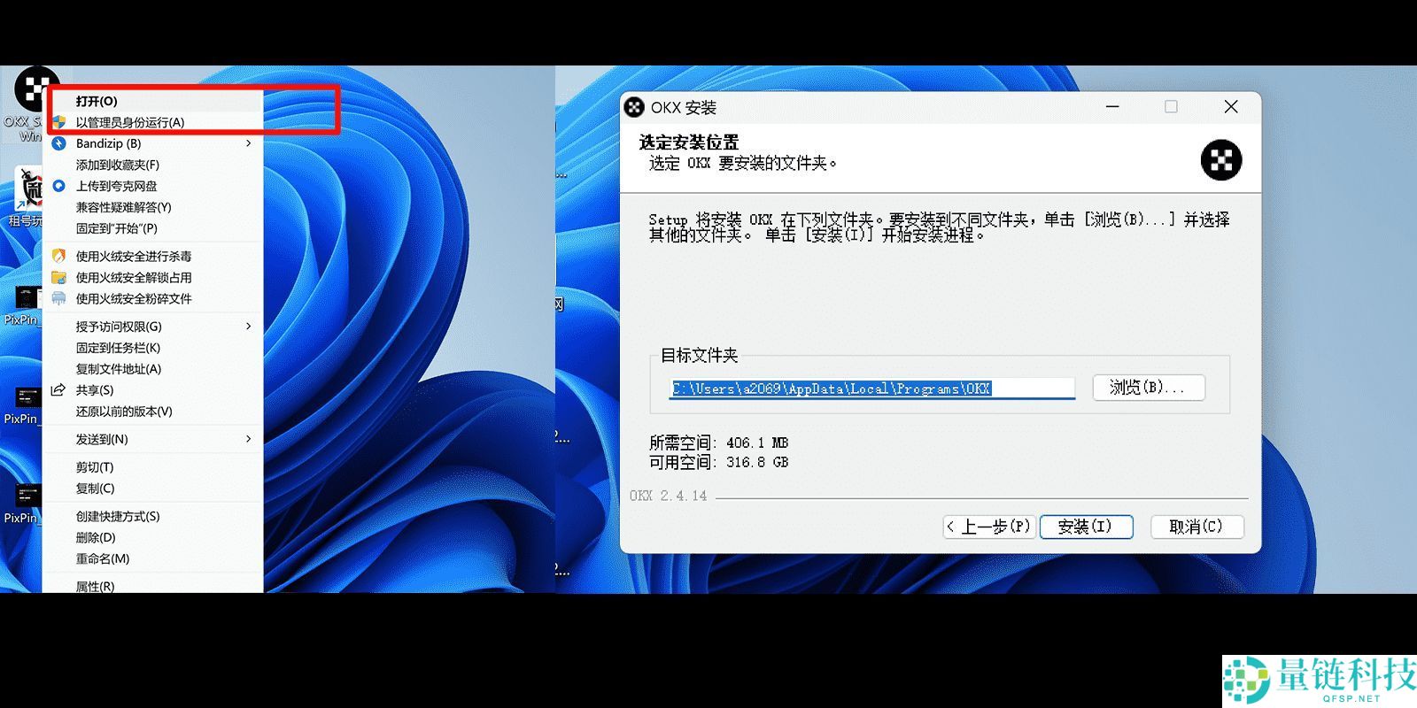Click the OKX logo in installer title bar

coord(634,107)
